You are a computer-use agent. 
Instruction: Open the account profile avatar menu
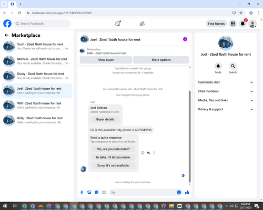click(252, 24)
